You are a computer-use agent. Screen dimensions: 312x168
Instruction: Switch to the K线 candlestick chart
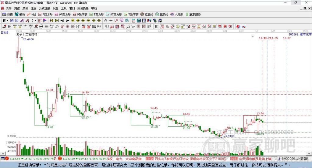(x=32, y=14)
